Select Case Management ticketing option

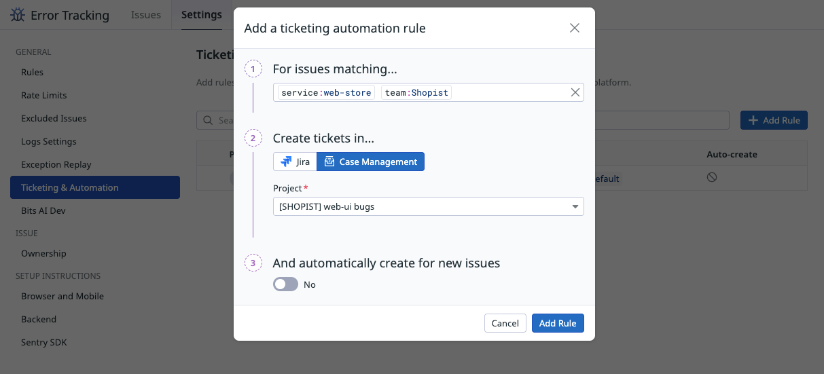pyautogui.click(x=370, y=162)
